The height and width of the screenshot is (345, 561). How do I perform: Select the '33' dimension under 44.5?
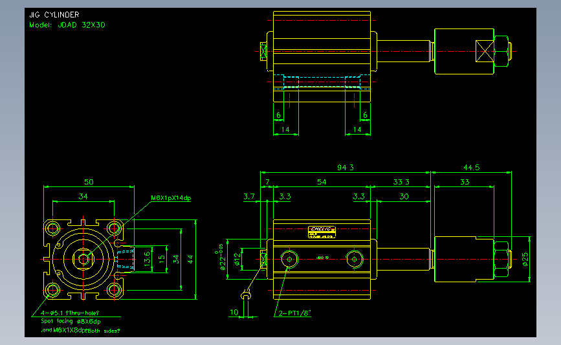[x=465, y=182]
